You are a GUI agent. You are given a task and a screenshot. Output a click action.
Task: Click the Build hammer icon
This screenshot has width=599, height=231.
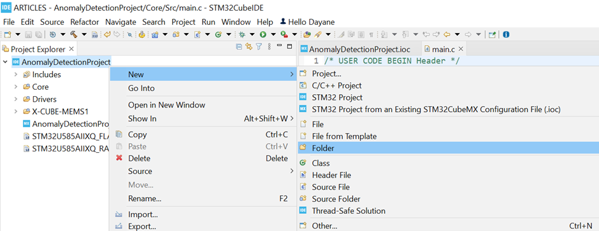click(73, 34)
